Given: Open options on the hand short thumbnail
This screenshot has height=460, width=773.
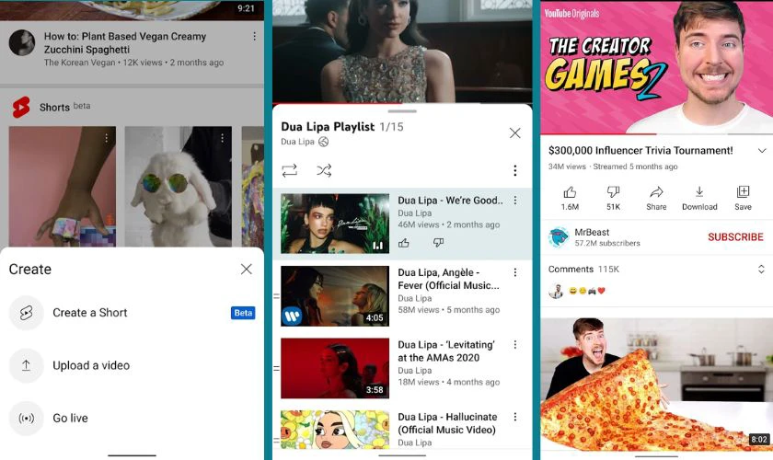Looking at the screenshot, I should [107, 139].
